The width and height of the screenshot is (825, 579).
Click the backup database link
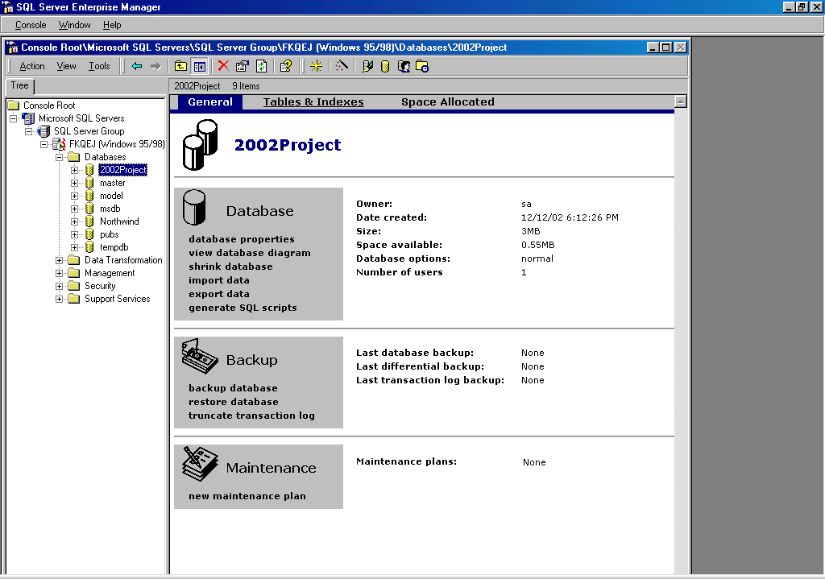[233, 388]
